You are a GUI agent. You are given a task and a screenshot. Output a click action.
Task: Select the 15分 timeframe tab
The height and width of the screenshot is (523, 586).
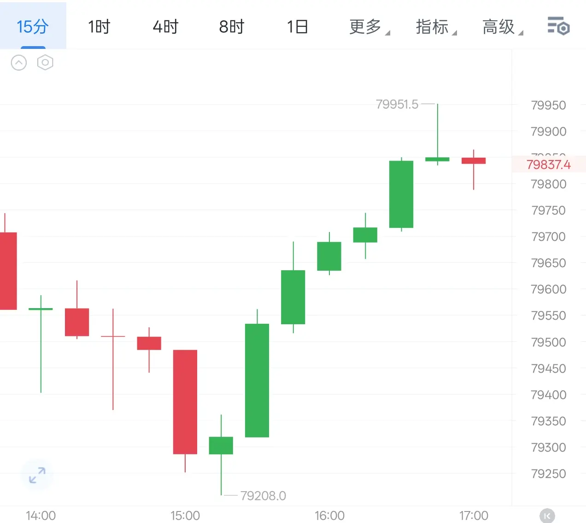[x=33, y=26]
